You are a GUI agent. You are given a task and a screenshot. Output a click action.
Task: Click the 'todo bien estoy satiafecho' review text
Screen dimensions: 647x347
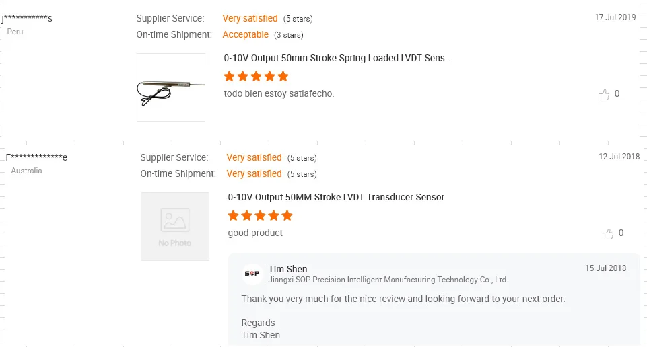tap(279, 94)
